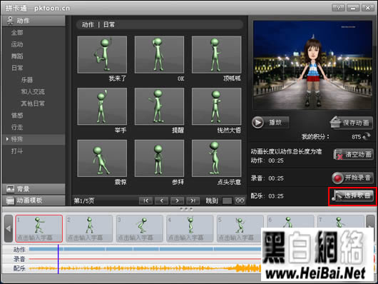Click the 动作 track bar

(x=145, y=249)
